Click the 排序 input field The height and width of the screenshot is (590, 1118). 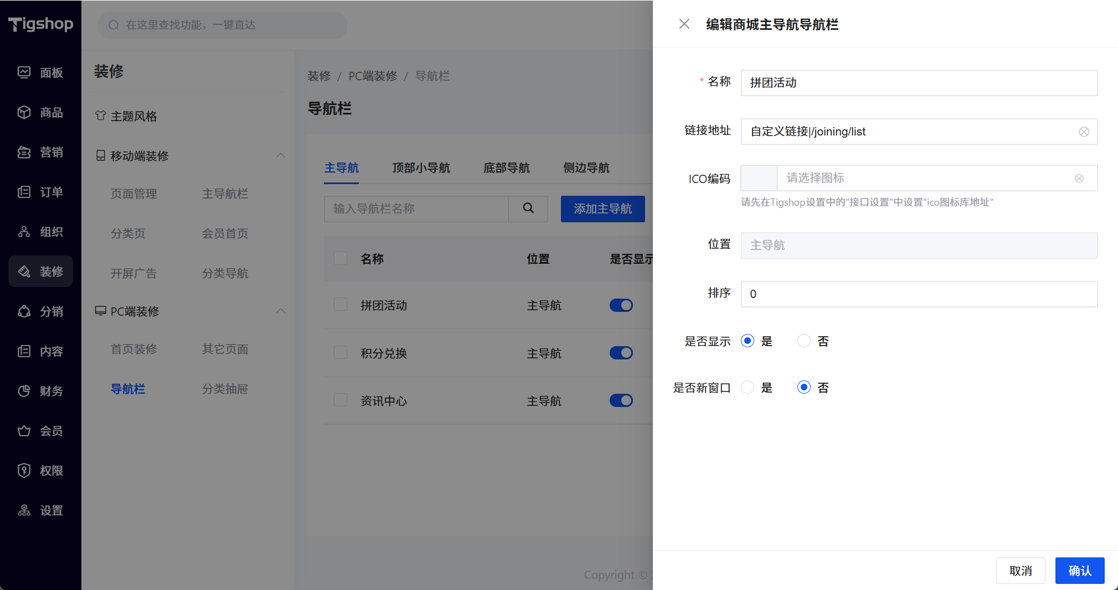tap(919, 294)
